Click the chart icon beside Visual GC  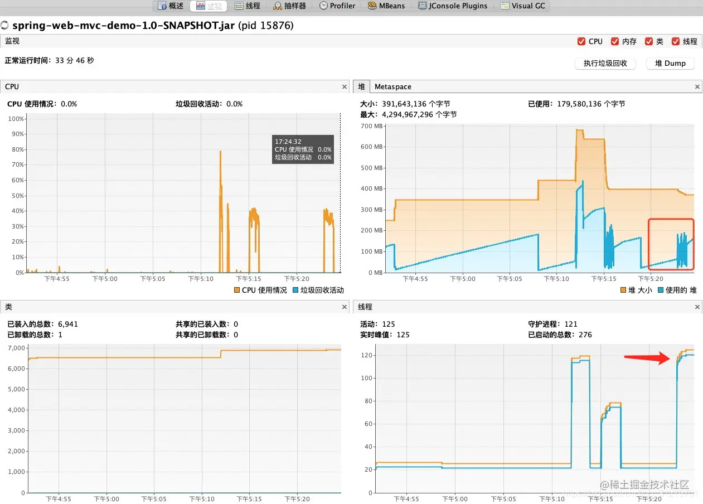tap(505, 6)
